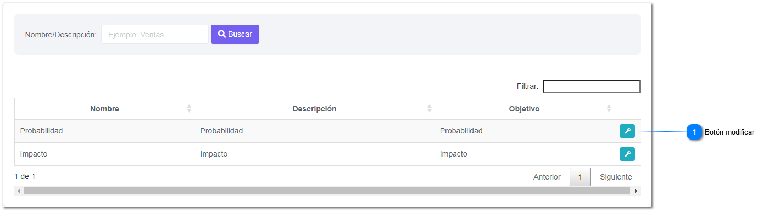The width and height of the screenshot is (763, 212).
Task: Click the wrench modify icon for Probabilidad
Action: click(627, 131)
